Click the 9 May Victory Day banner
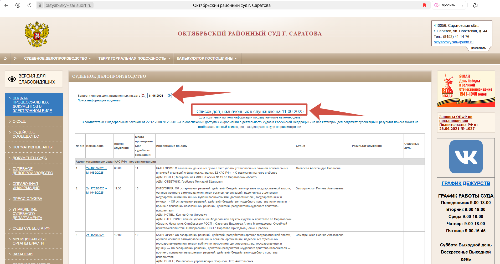The image size is (500, 264). pos(466,89)
